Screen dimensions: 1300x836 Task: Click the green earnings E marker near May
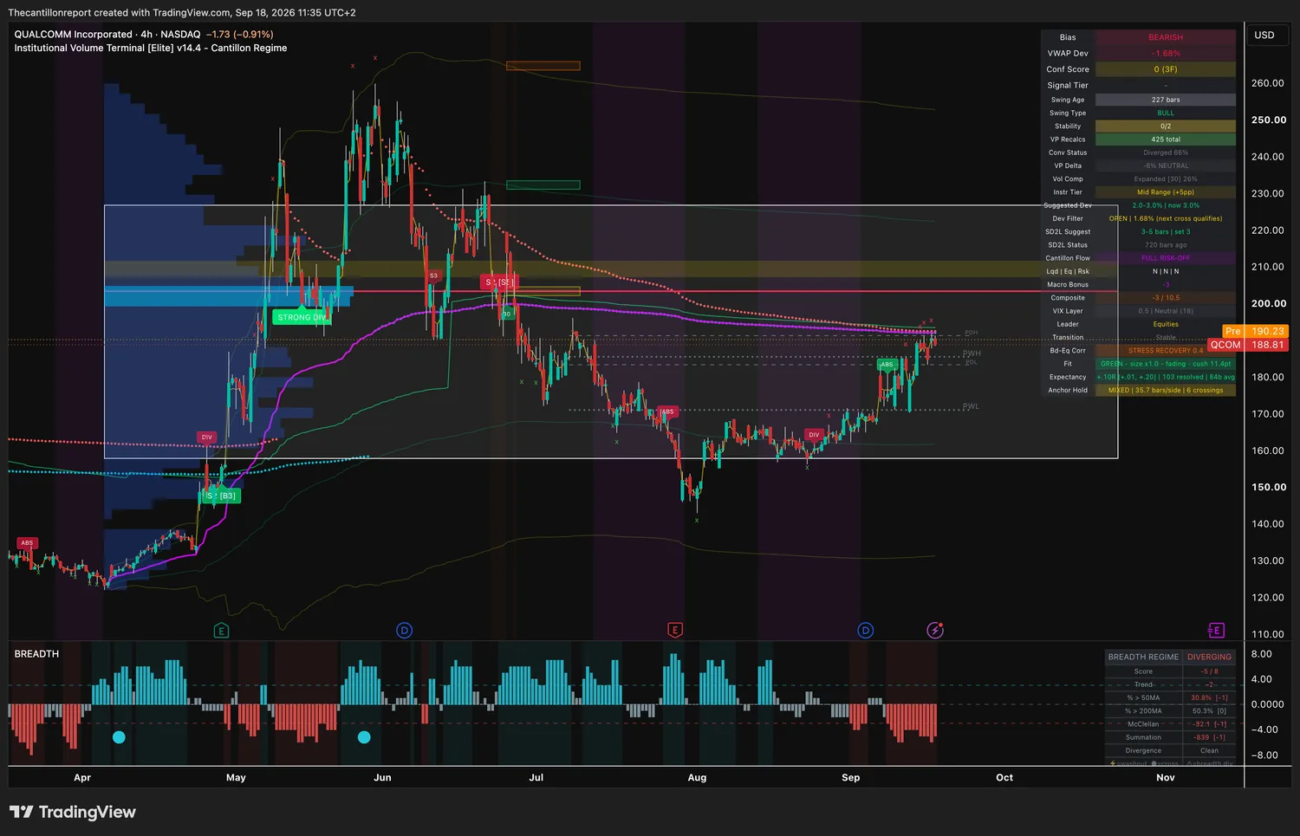(221, 631)
